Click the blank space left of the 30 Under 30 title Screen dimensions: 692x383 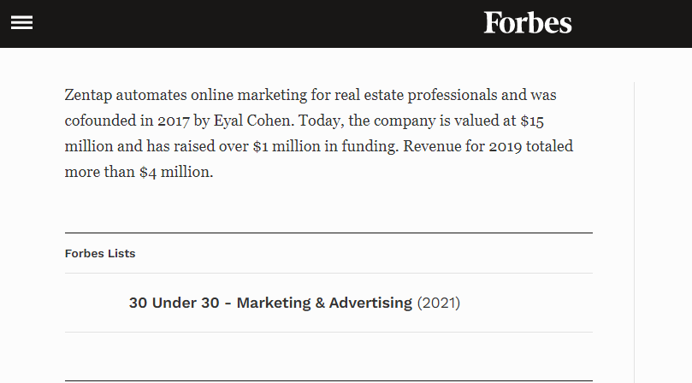coord(94,303)
